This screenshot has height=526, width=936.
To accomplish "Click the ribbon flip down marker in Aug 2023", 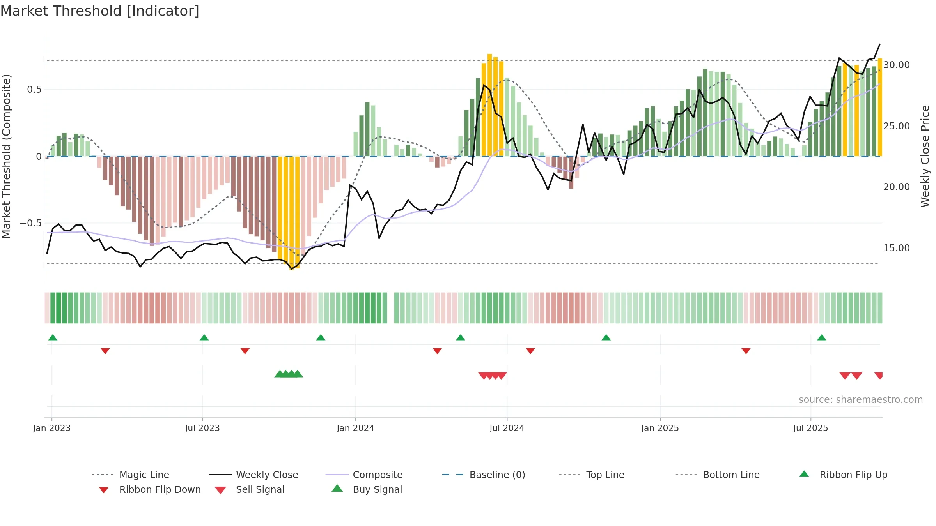I will tap(245, 351).
